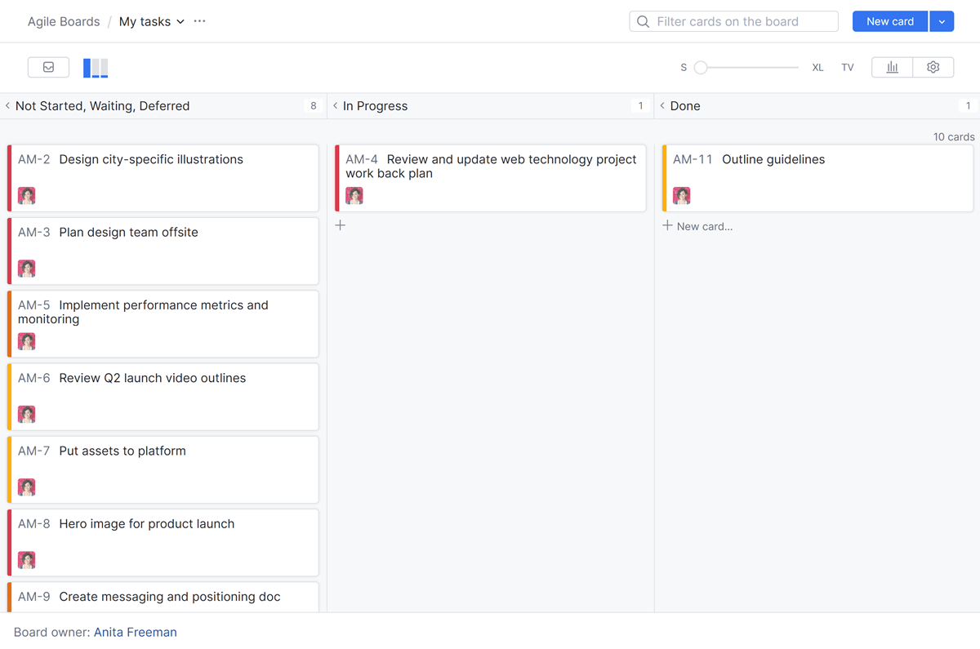Select the column-based swimlanes view icon

(95, 67)
